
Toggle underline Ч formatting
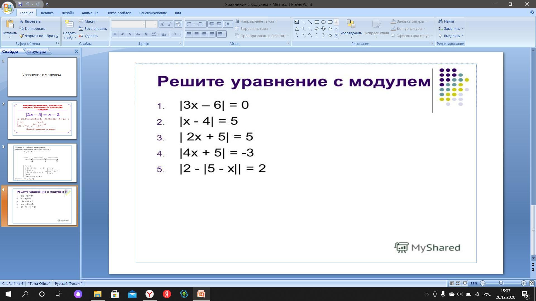click(x=130, y=34)
